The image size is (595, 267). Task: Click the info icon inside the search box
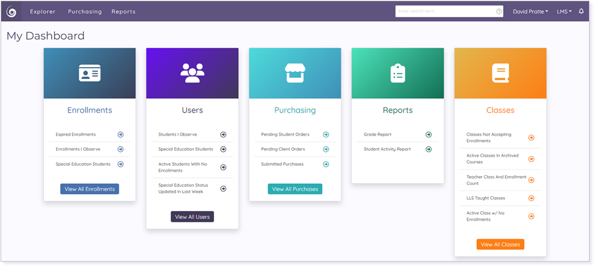499,11
